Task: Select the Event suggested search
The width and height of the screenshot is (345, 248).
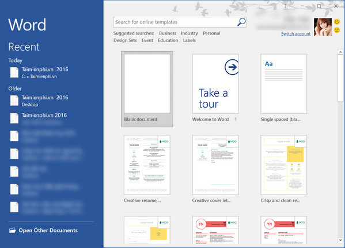Action: click(x=147, y=40)
